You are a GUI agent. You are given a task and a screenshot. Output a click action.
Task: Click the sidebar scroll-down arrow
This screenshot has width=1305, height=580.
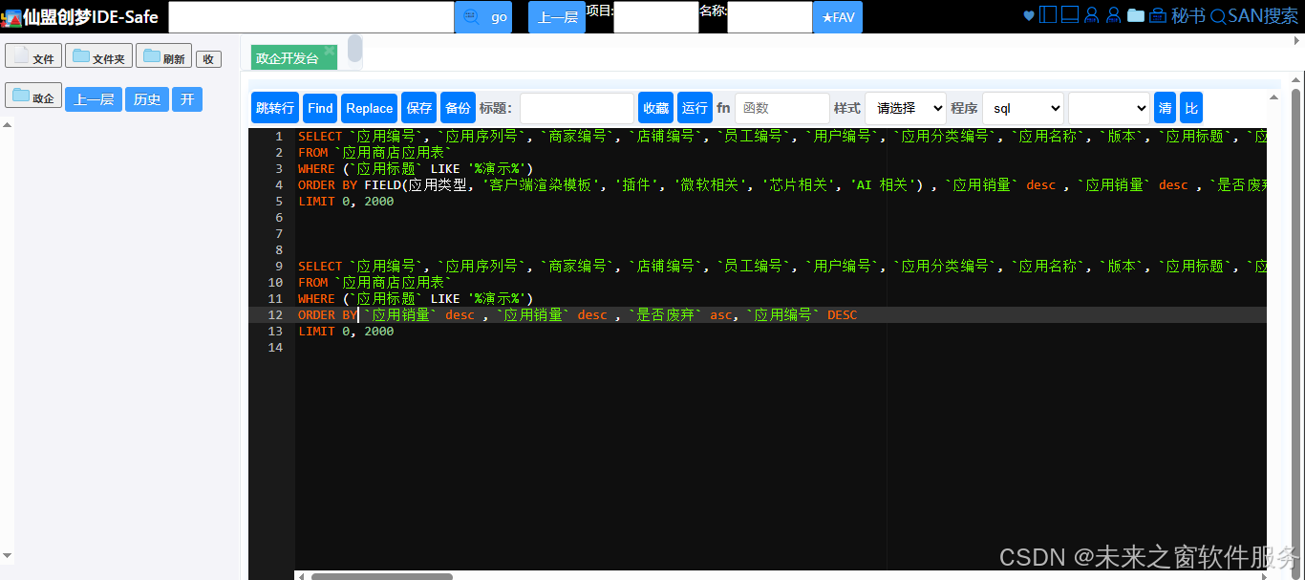point(8,556)
